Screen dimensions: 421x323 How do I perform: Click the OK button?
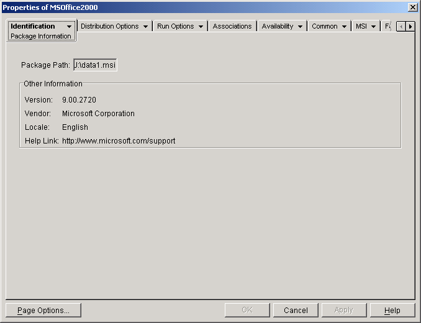247,311
